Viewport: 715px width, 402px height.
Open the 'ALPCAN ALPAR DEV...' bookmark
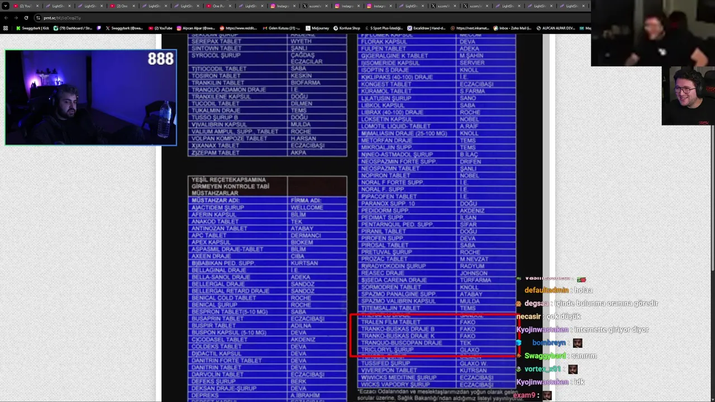(556, 28)
